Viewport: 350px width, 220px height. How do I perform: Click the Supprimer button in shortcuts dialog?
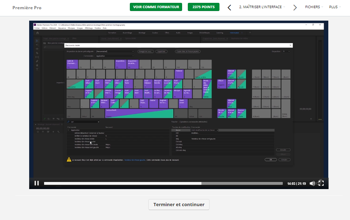(161, 52)
